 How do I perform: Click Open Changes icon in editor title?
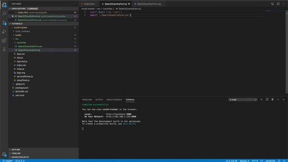272,4
